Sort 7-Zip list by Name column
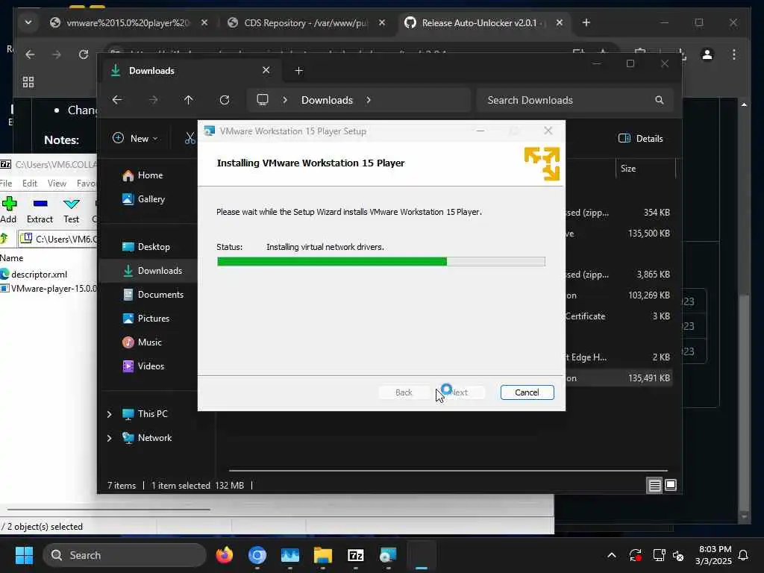Image resolution: width=764 pixels, height=573 pixels. (12, 257)
